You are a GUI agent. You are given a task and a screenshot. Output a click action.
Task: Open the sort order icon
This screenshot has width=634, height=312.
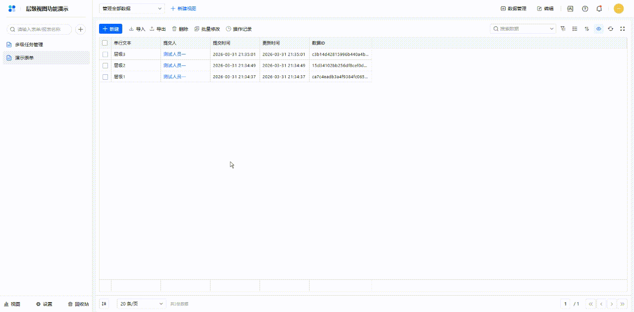pos(587,29)
